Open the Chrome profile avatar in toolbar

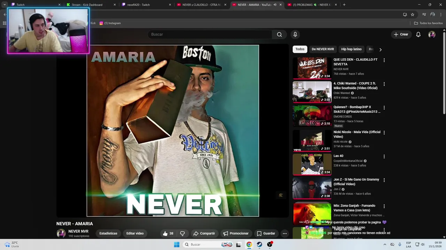click(x=432, y=15)
